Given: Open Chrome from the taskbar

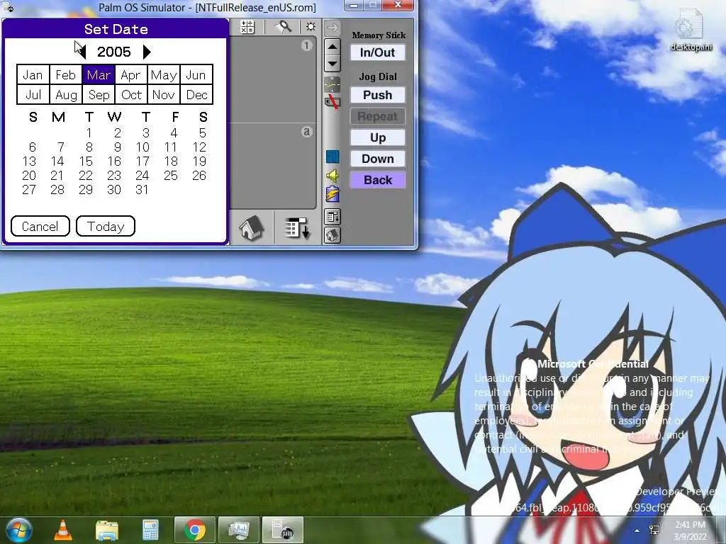Looking at the screenshot, I should coord(195,530).
